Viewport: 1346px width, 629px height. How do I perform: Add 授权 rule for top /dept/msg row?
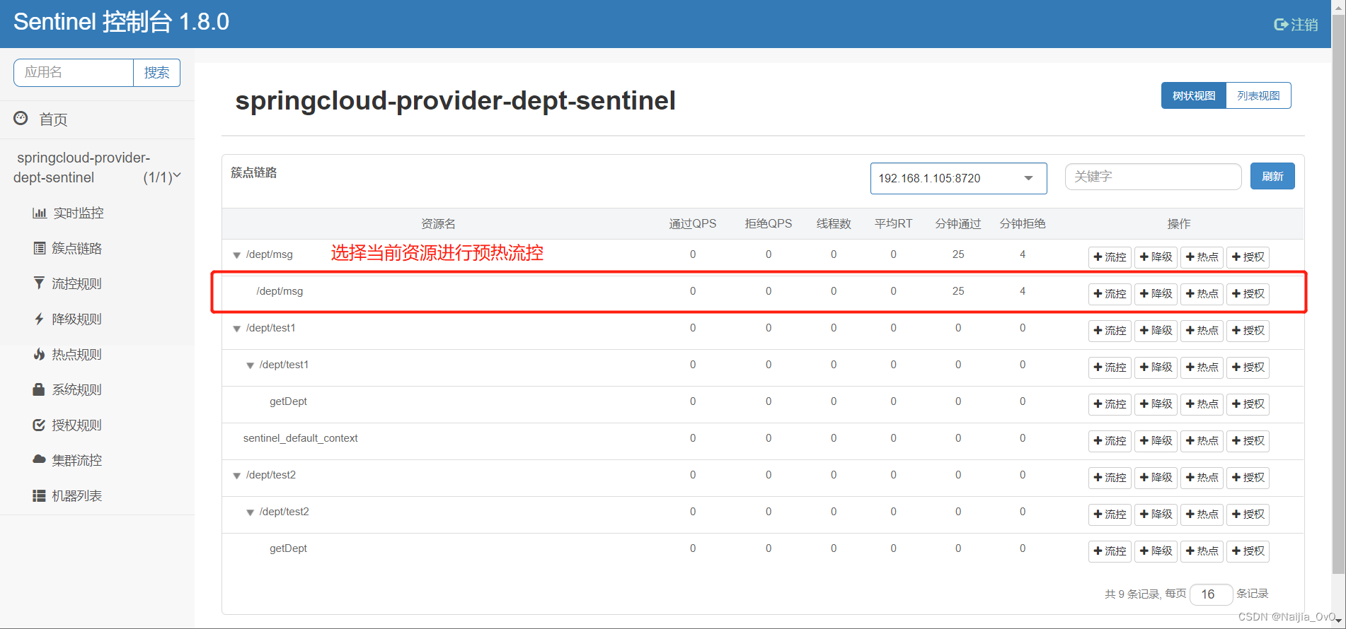1248,257
